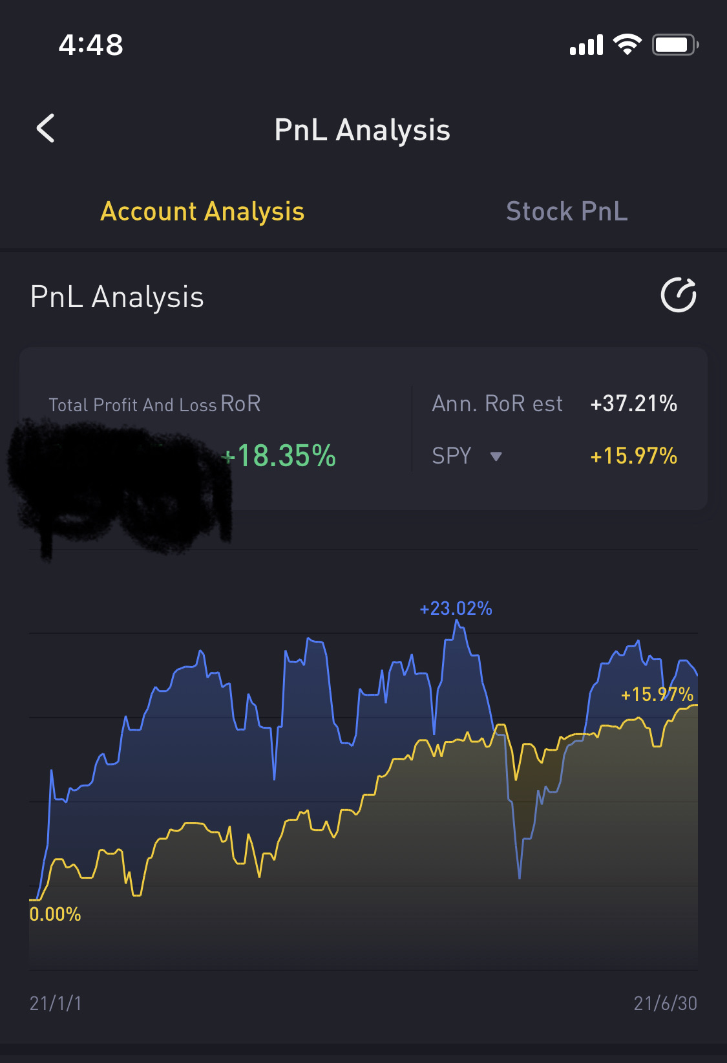Tap the back arrow icon

pyautogui.click(x=45, y=128)
